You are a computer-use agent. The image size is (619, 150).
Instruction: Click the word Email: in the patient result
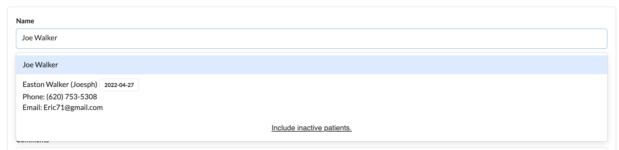(x=32, y=108)
